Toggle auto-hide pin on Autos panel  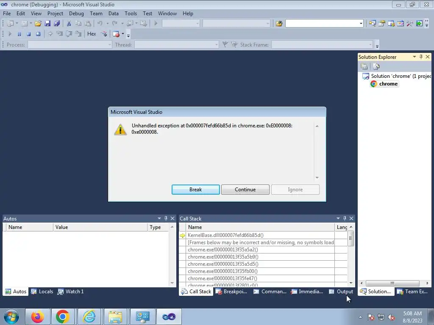pyautogui.click(x=166, y=218)
